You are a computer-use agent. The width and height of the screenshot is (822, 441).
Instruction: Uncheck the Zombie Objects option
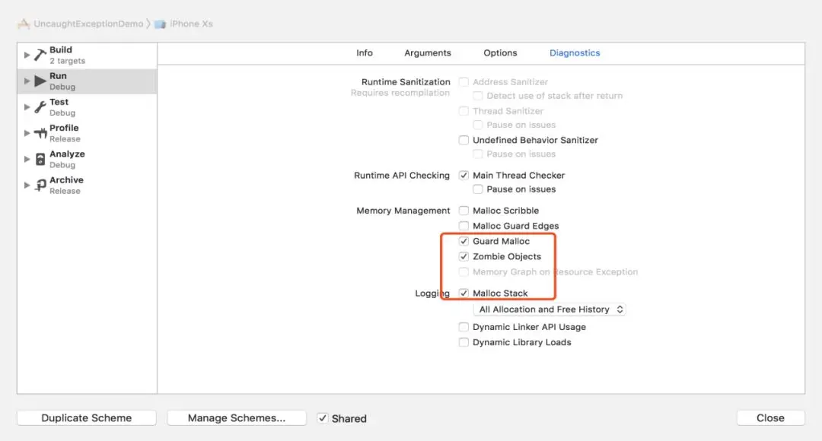[464, 256]
